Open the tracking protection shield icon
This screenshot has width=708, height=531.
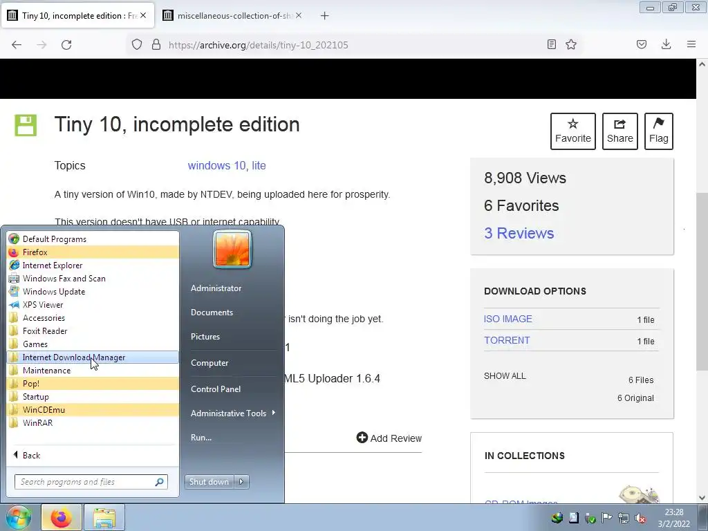(137, 45)
